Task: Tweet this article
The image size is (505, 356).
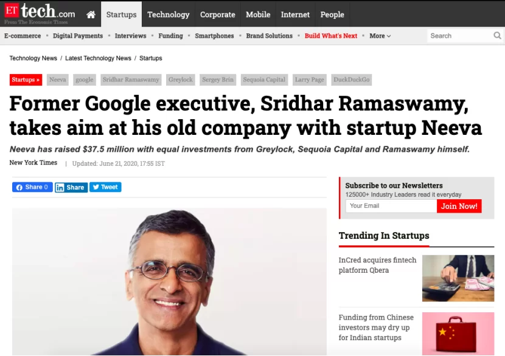Action: [x=105, y=187]
